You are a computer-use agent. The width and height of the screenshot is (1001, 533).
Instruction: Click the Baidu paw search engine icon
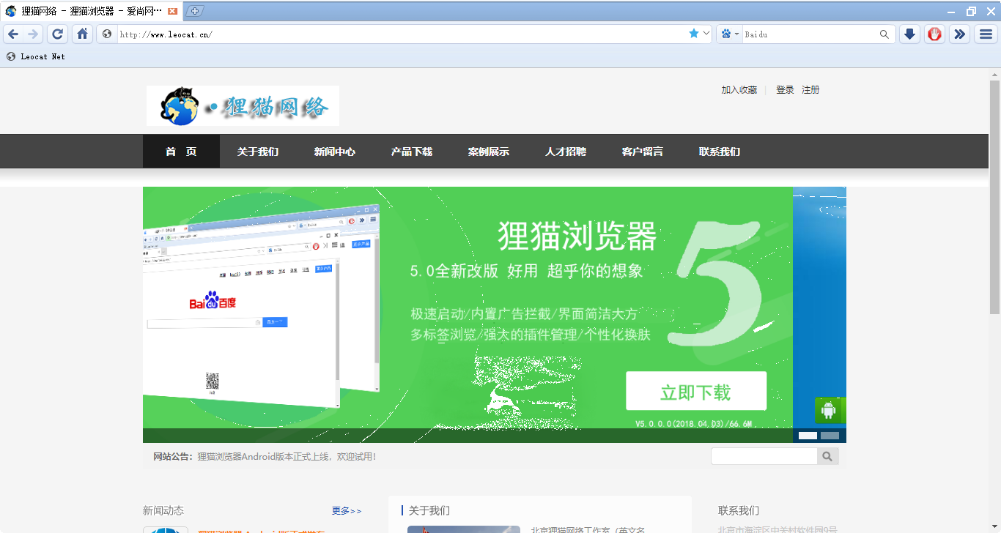726,34
